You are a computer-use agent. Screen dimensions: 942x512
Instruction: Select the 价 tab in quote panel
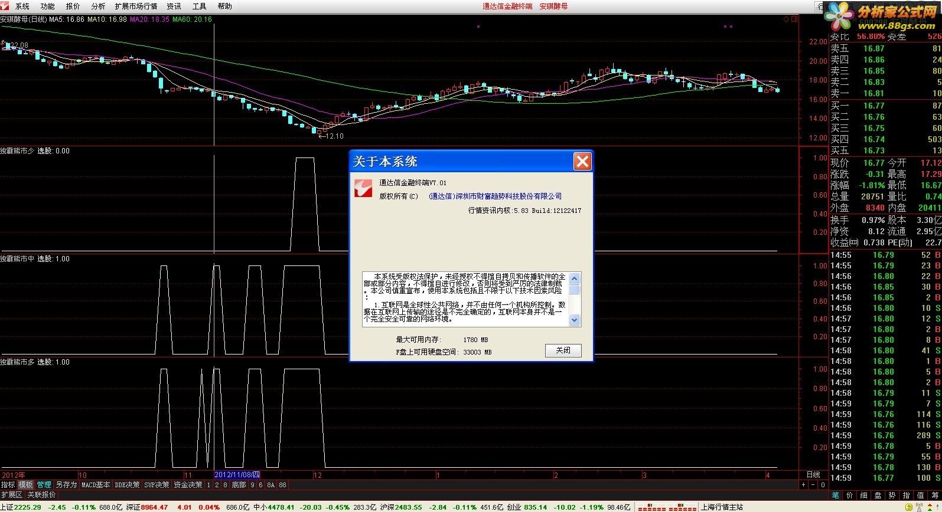[x=850, y=495]
